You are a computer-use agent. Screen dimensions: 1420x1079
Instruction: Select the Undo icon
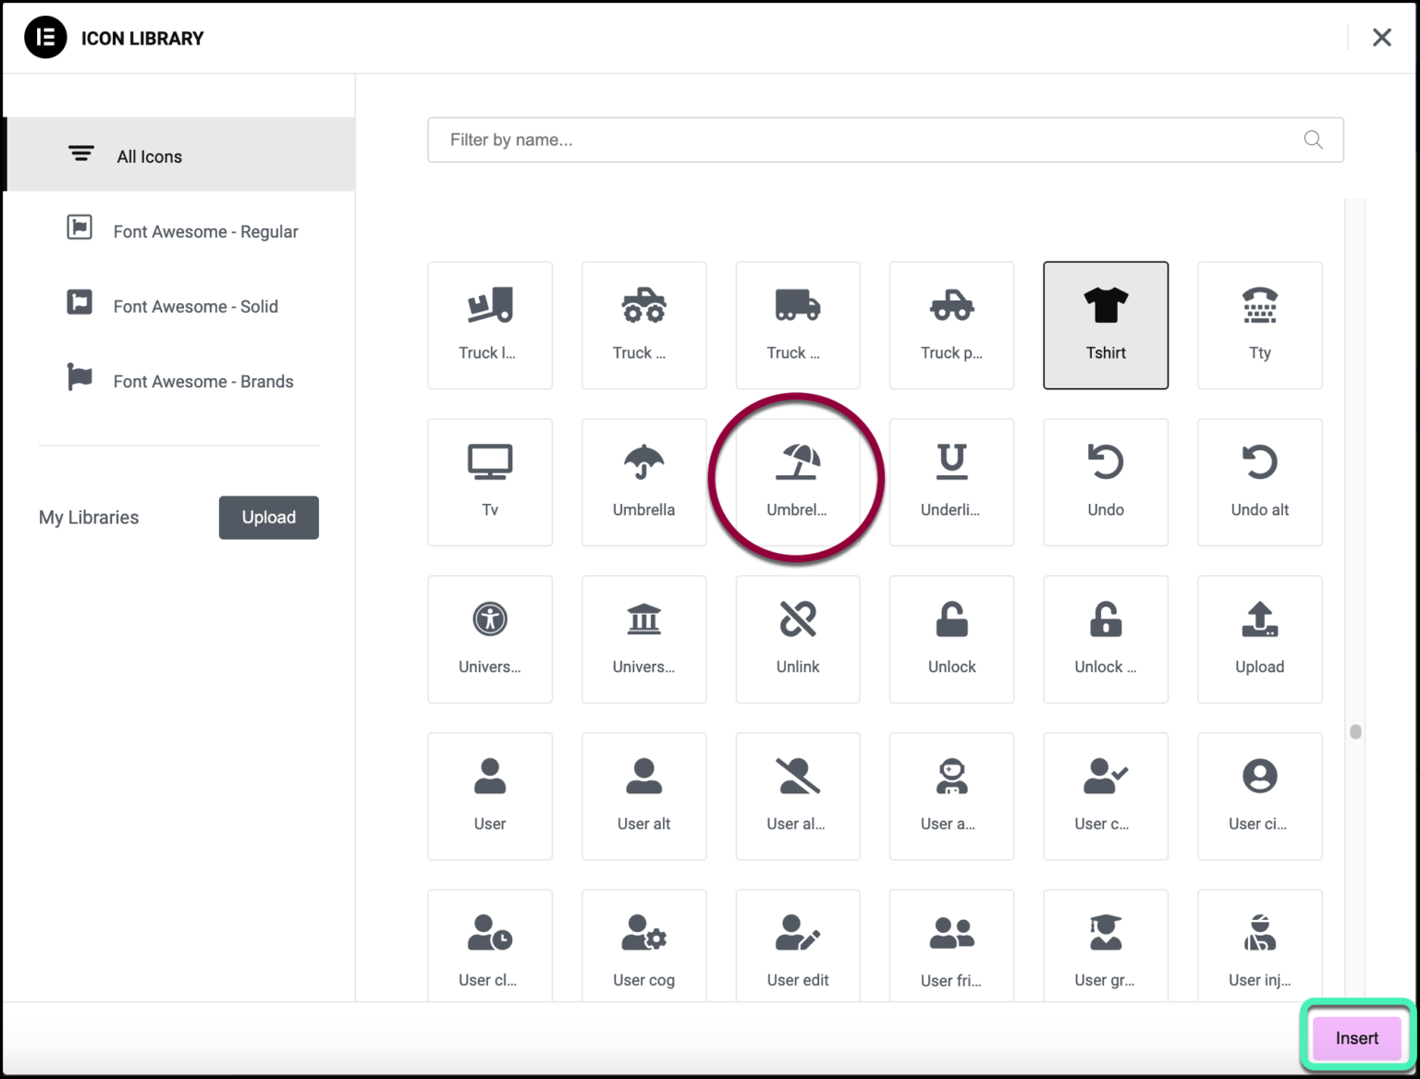[1106, 481]
